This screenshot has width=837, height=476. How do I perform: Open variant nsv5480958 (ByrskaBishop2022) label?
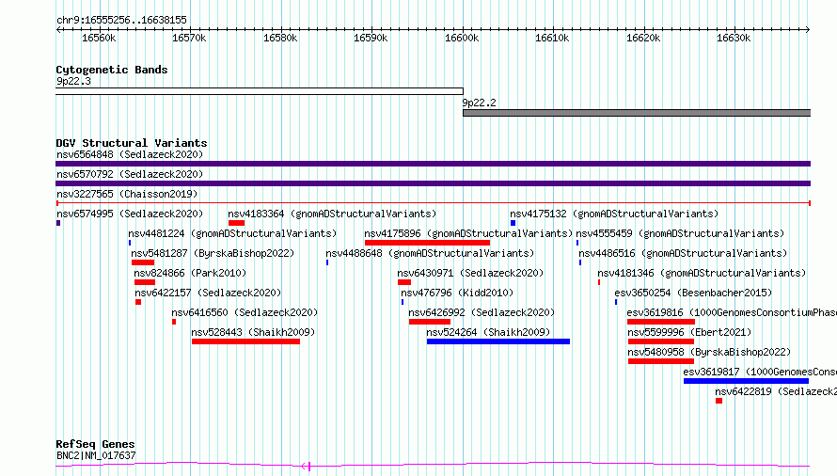pyautogui.click(x=709, y=352)
